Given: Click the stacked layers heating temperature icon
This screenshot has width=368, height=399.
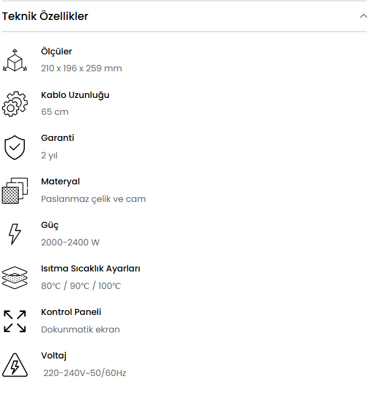Looking at the screenshot, I should click(x=15, y=277).
